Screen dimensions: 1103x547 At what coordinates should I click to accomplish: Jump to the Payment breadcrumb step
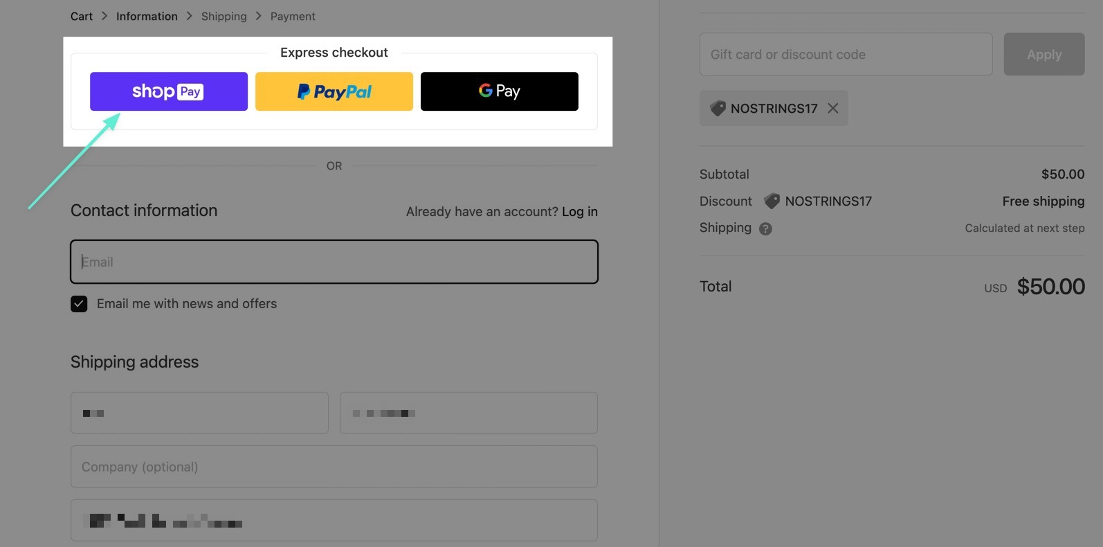click(293, 17)
